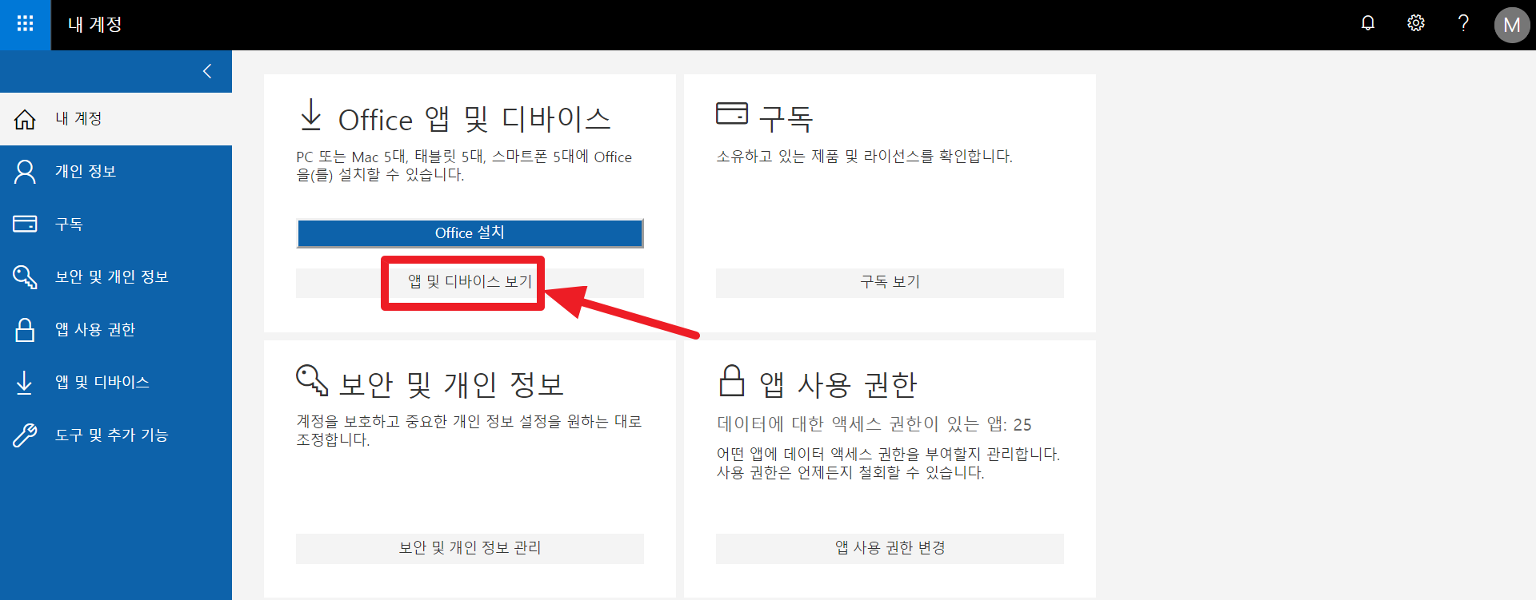
Task: Click the person icon beside 개인 정보
Action: pos(25,172)
